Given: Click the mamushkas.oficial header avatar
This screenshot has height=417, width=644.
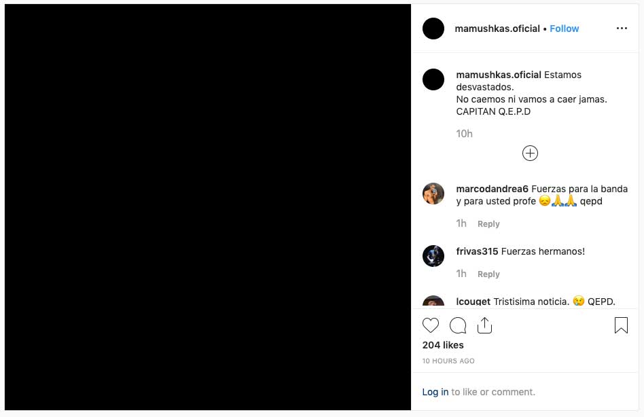Looking at the screenshot, I should pos(433,29).
